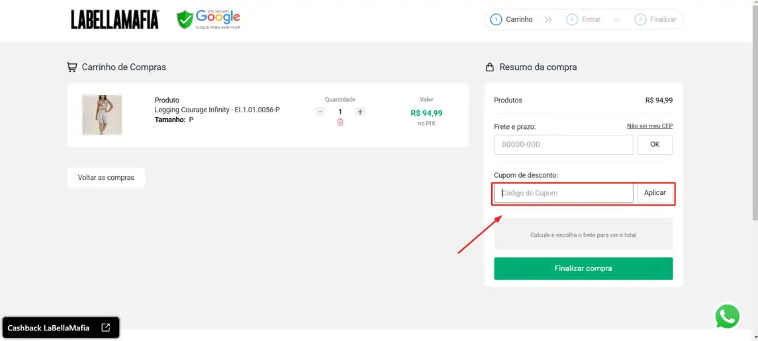Click the Produtos total R$ 94,99

[x=659, y=100]
